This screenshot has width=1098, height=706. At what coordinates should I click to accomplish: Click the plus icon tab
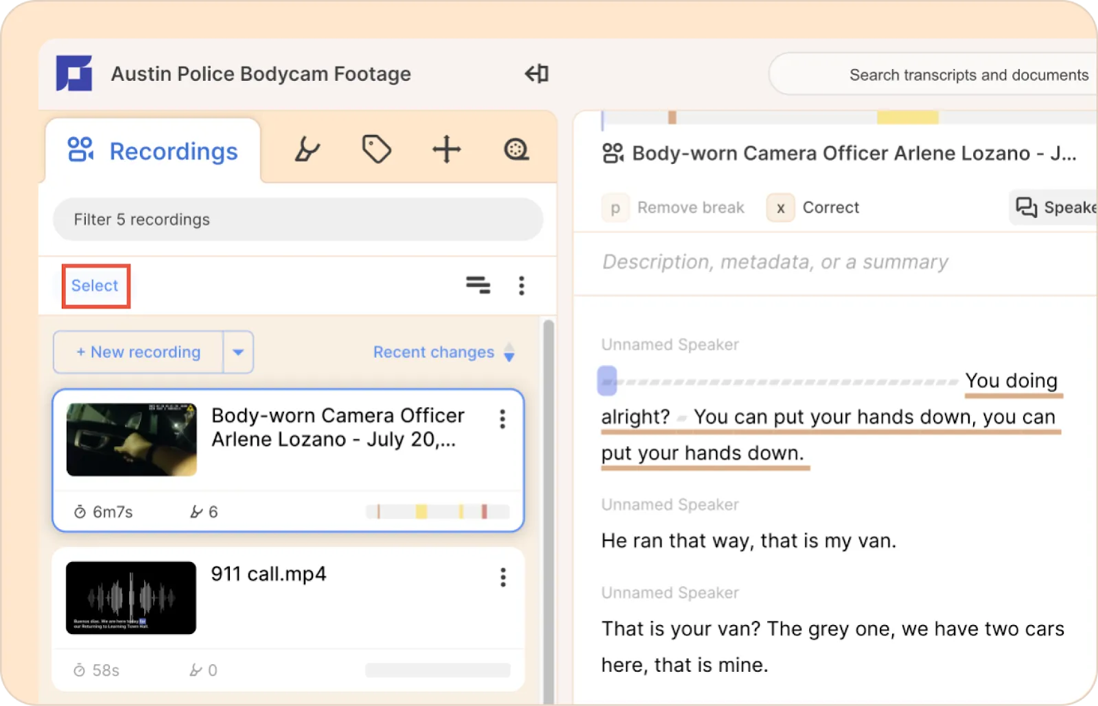446,149
